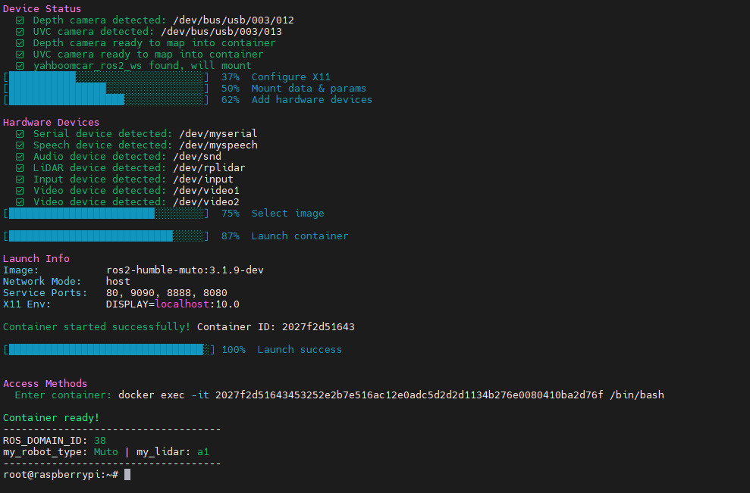Screen dimensions: 750x493
Task: Click the "/dev/video1" device path
Action: (x=206, y=191)
